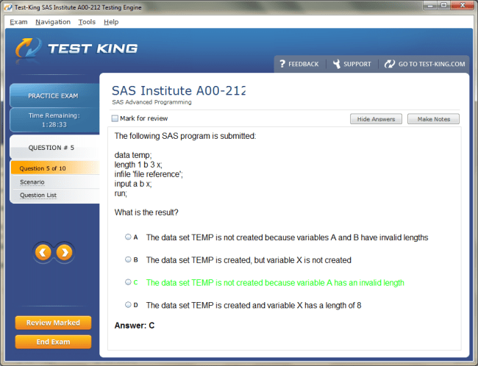The width and height of the screenshot is (478, 366).
Task: Click the 'What is the result?' text
Action: [x=146, y=212]
